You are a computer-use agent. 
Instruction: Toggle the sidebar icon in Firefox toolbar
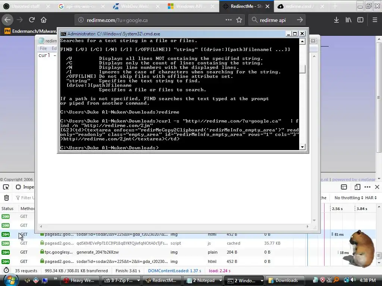tap(360, 20)
